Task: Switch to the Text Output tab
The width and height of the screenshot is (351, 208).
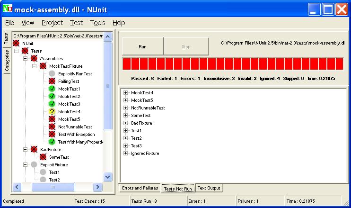Action: coord(209,188)
